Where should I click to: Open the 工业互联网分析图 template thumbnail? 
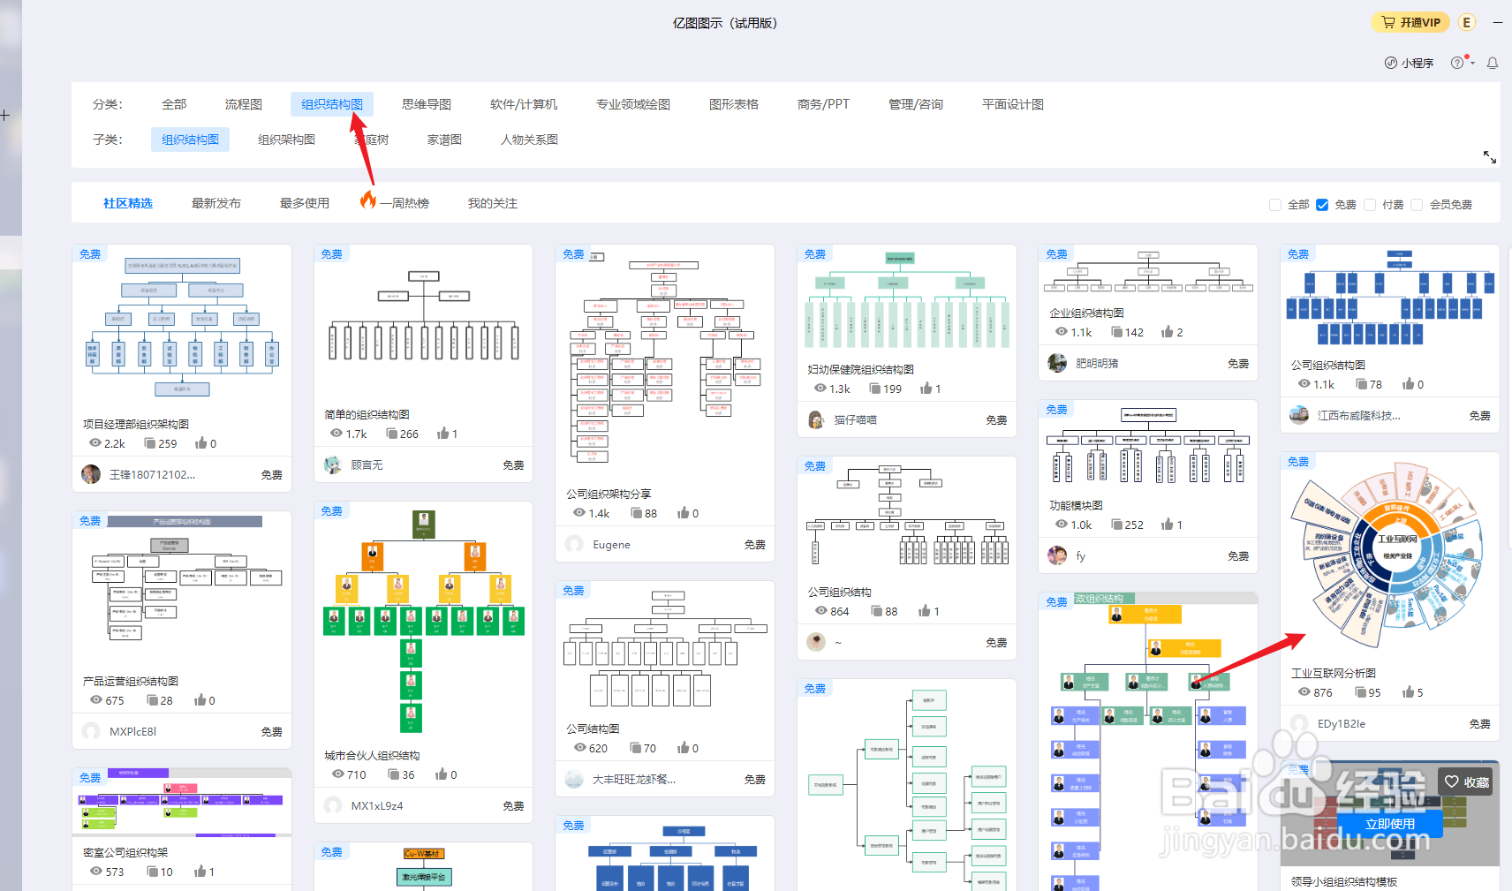(1389, 556)
